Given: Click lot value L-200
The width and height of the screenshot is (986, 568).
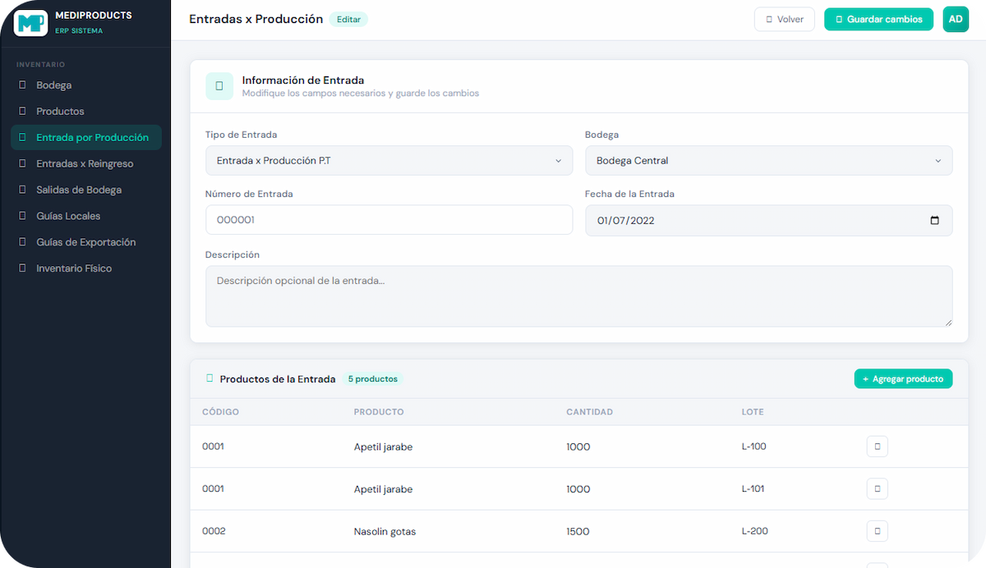Looking at the screenshot, I should click(754, 531).
